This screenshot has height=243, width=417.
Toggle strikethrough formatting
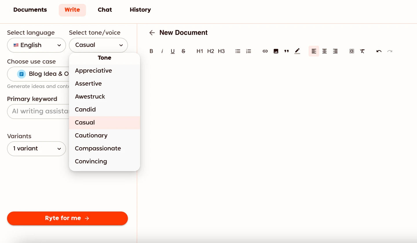(x=183, y=51)
